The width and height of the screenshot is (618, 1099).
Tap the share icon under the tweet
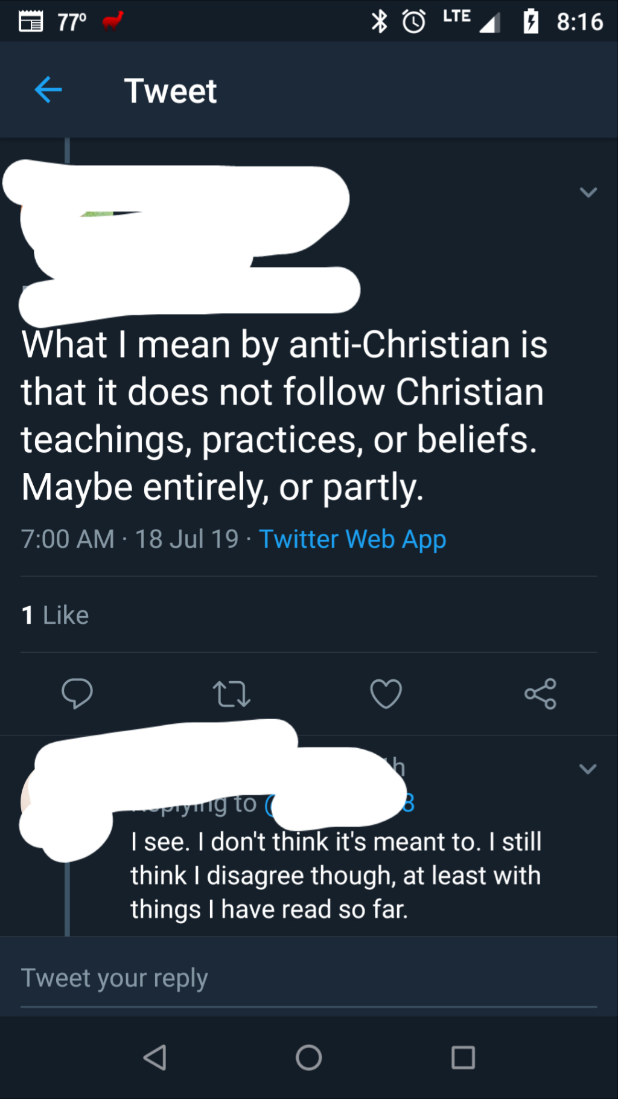point(540,694)
